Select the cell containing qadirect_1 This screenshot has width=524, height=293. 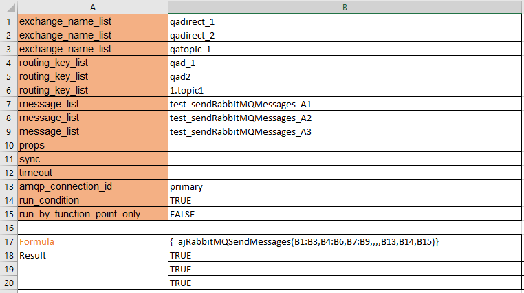tap(345, 21)
